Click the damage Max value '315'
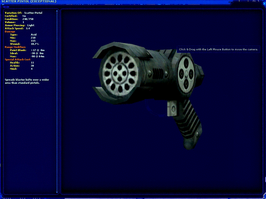This screenshot has height=199, width=266. click(x=33, y=41)
